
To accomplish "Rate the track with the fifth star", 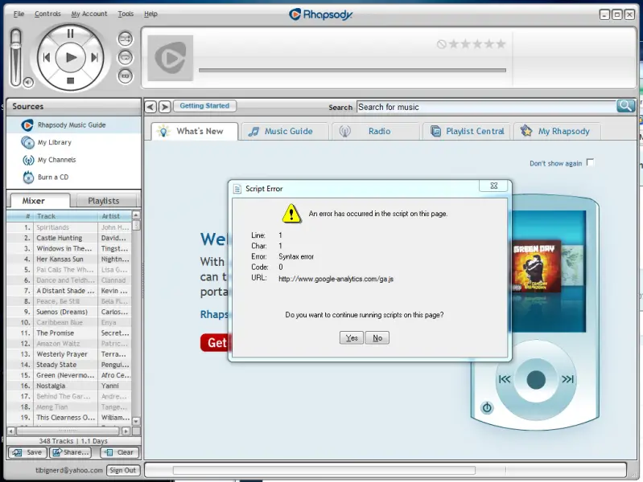I will 501,44.
